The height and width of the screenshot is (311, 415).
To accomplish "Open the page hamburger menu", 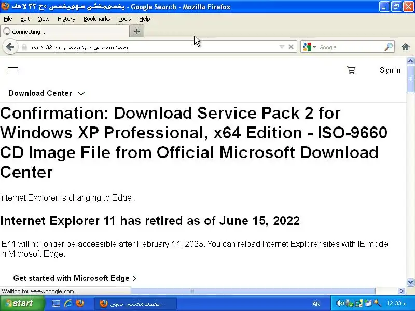I will 13,70.
